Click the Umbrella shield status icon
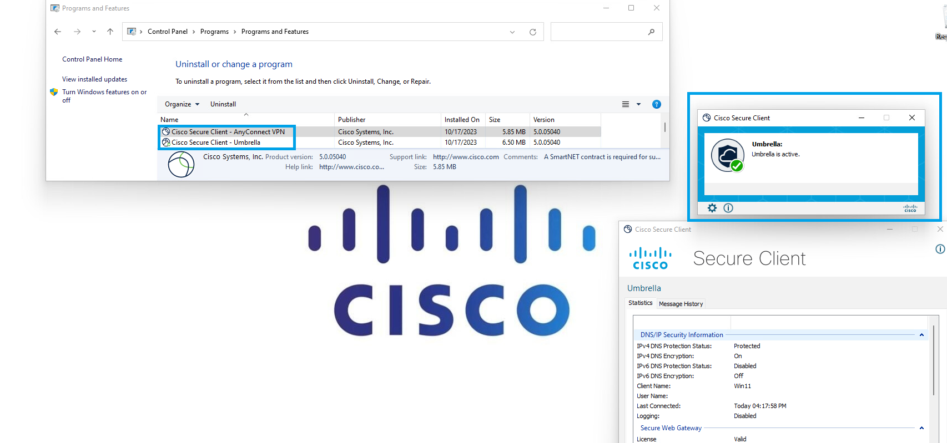This screenshot has width=947, height=443. pos(728,155)
